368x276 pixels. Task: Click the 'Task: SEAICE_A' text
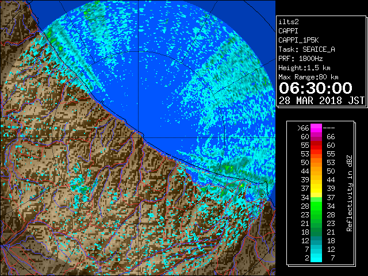[306, 49]
